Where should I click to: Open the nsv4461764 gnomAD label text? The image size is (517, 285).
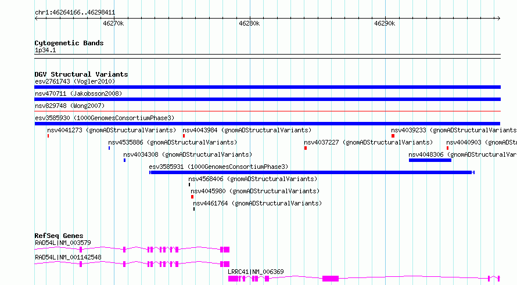click(x=257, y=203)
